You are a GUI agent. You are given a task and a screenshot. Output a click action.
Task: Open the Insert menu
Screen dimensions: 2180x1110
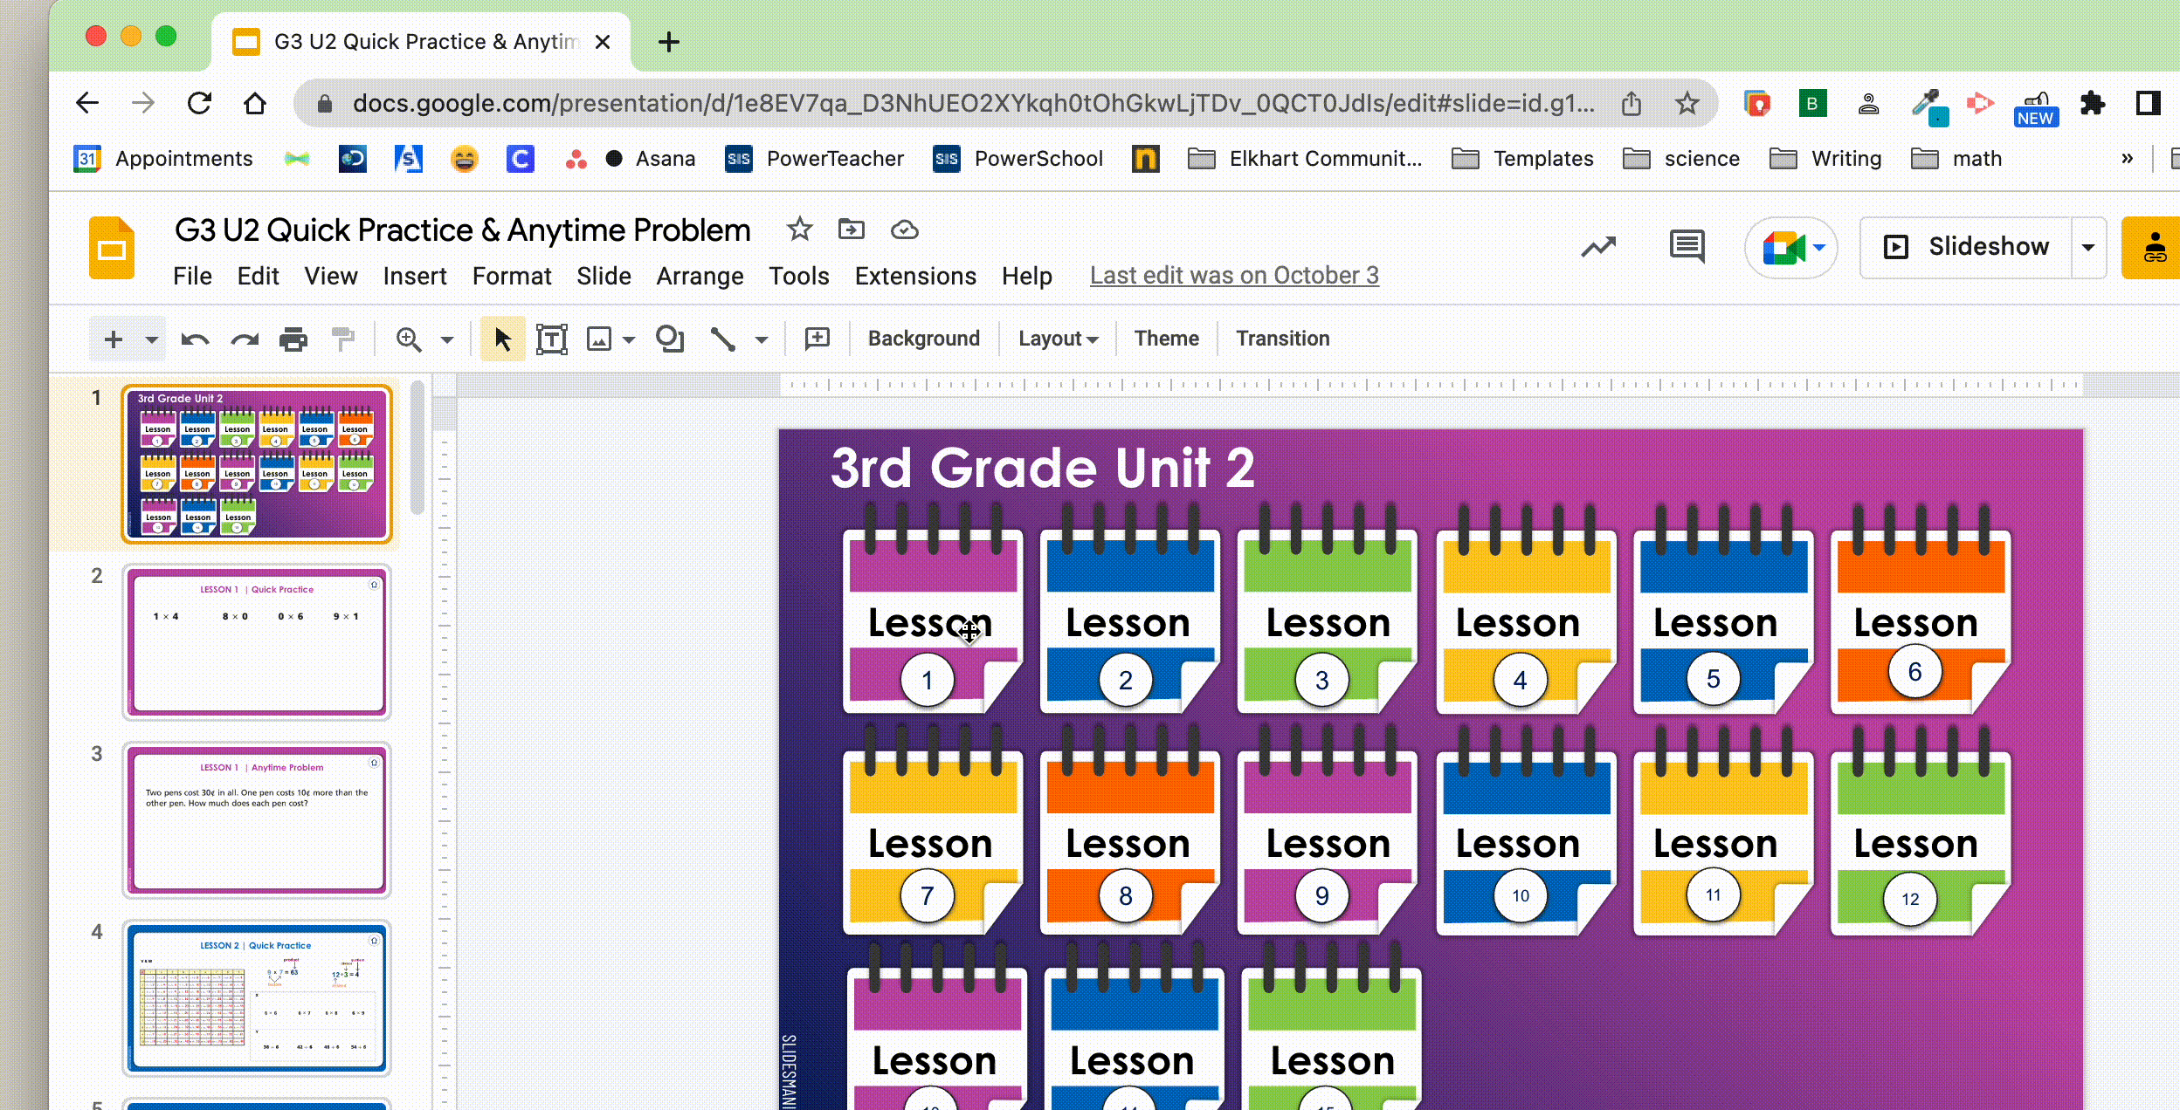click(415, 276)
